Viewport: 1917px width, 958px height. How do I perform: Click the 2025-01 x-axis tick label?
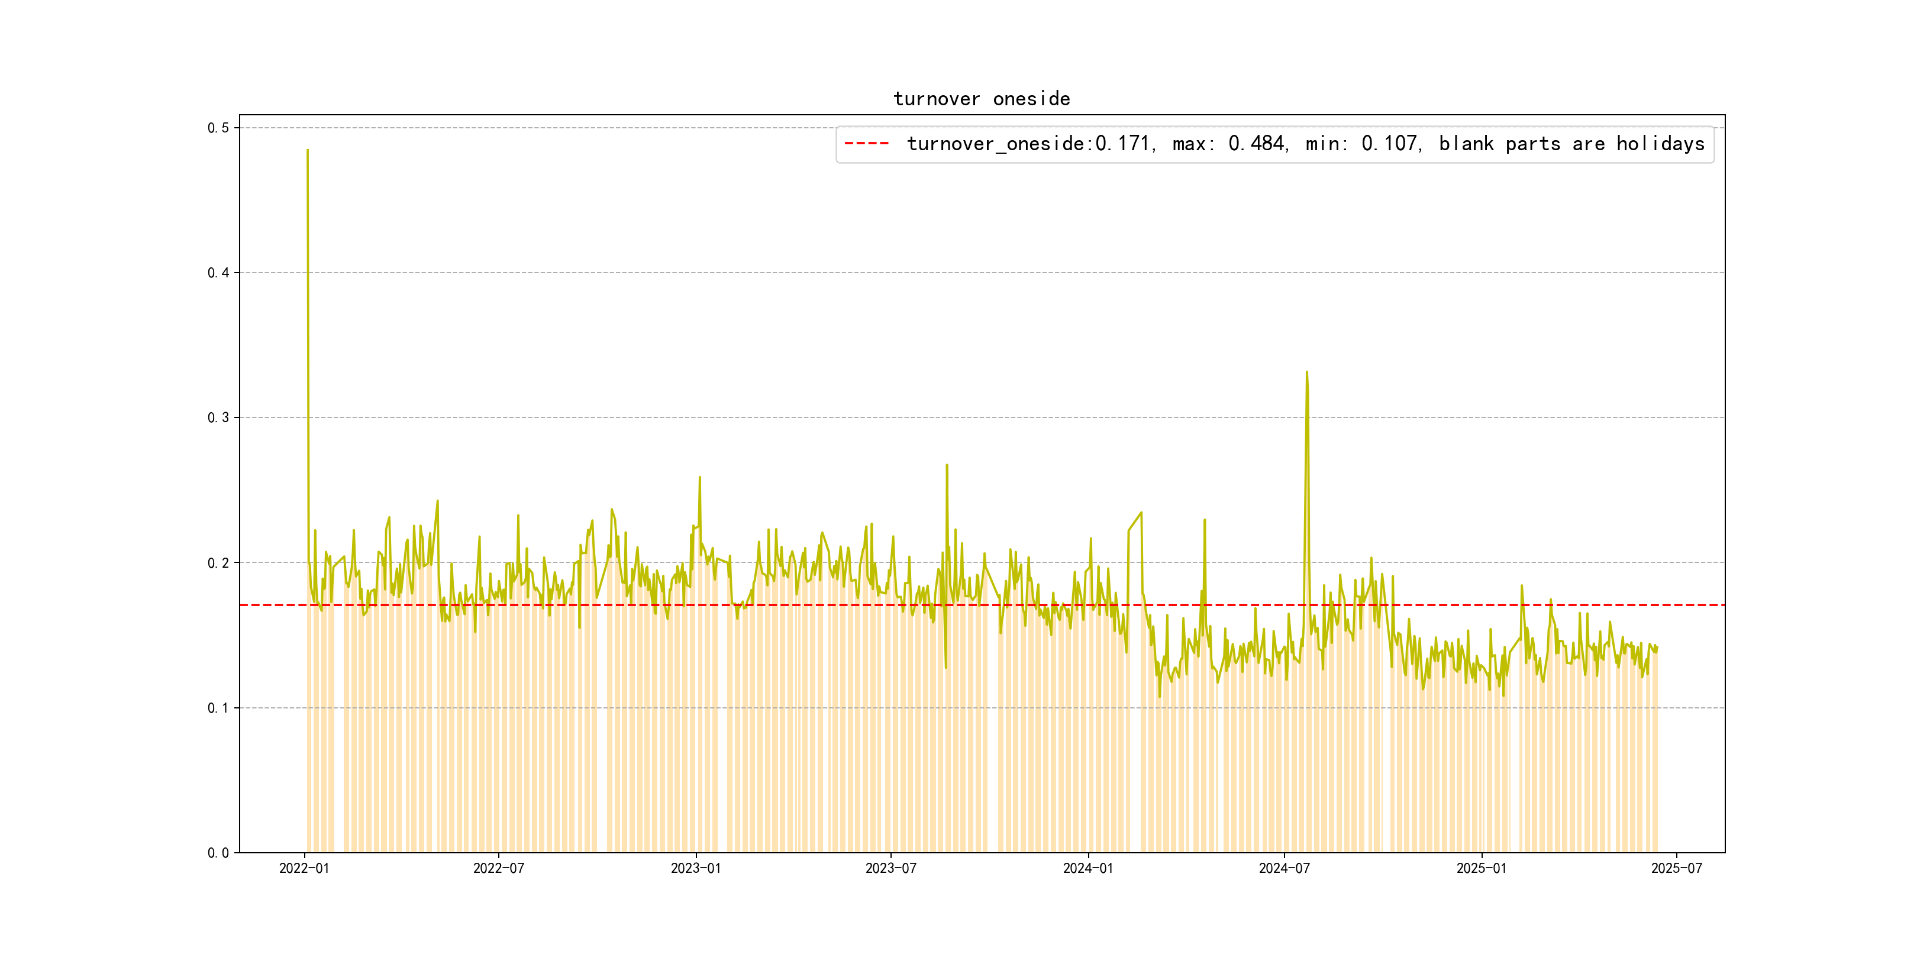(1481, 868)
